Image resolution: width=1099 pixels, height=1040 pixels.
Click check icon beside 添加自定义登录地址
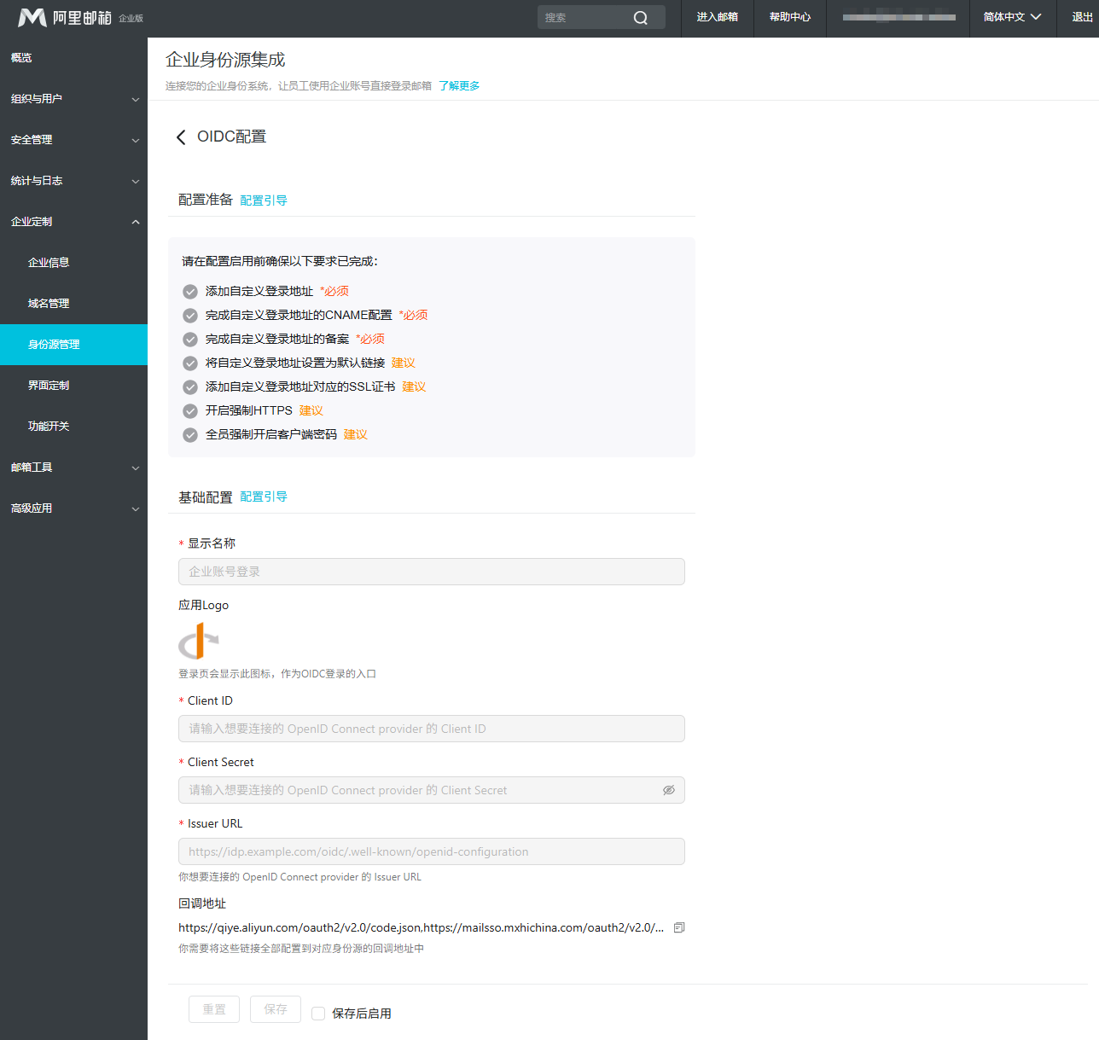(x=190, y=292)
